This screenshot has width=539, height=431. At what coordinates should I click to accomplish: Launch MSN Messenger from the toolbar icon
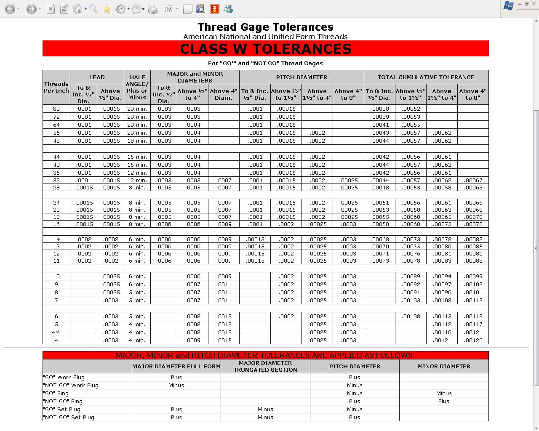[229, 8]
